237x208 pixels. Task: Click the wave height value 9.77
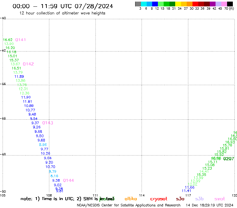[45, 149]
